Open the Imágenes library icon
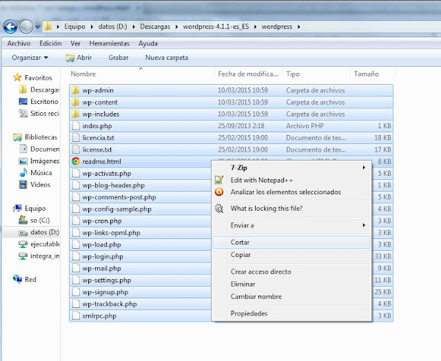 (23, 161)
